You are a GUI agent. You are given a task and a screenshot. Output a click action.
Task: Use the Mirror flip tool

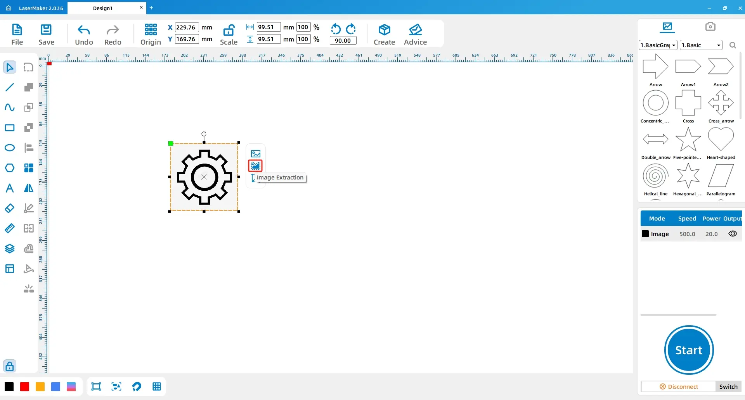tap(29, 188)
